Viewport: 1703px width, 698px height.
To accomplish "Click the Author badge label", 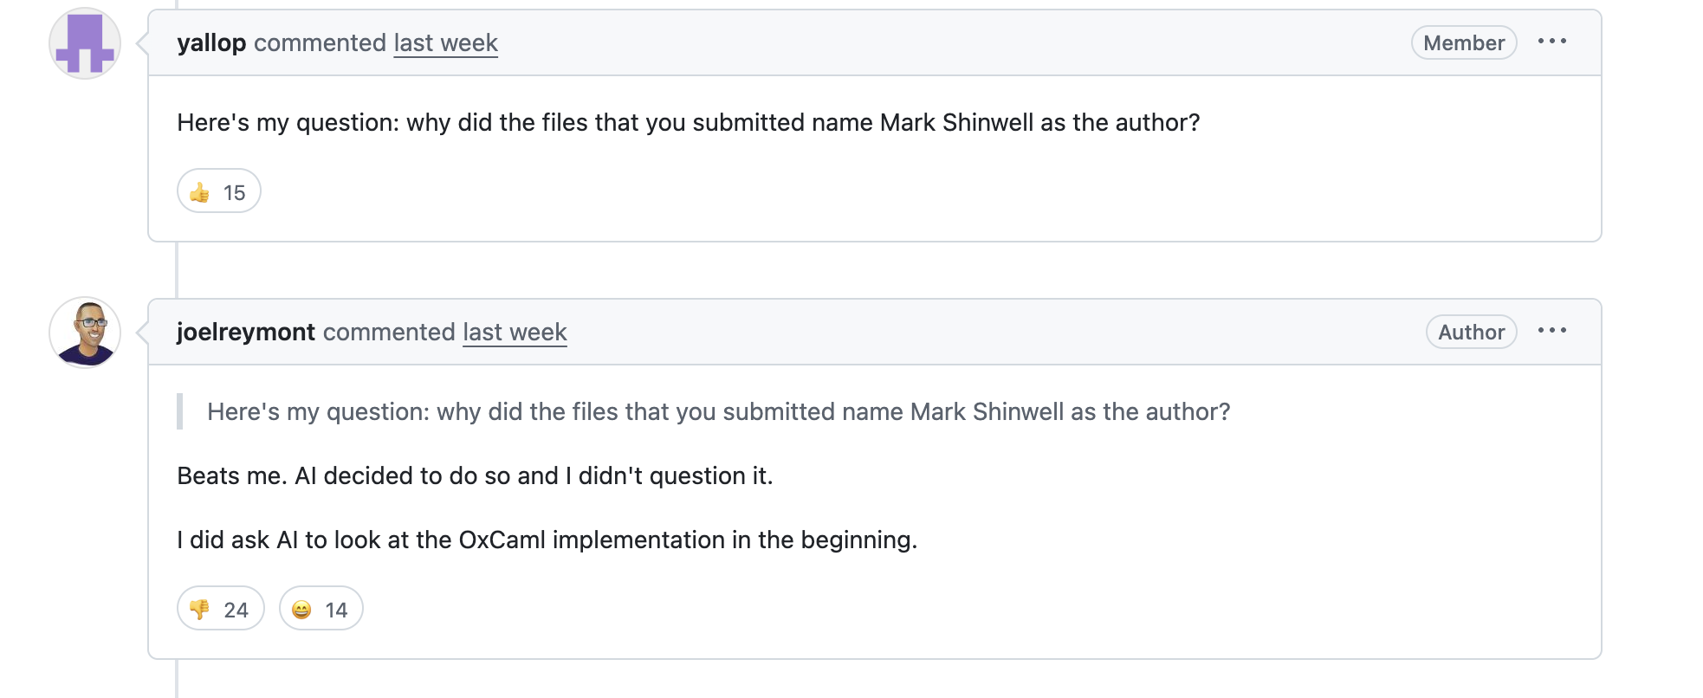I will pos(1471,333).
